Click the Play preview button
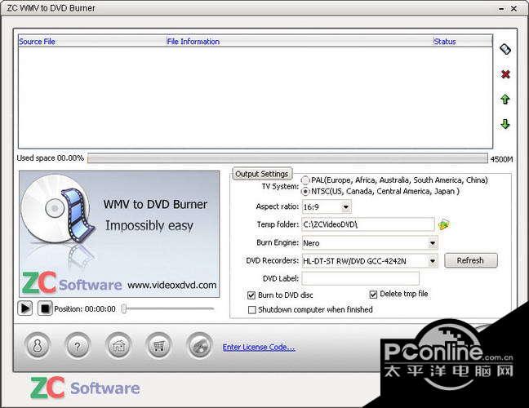Screen dimensions: 529x408 click(25, 308)
